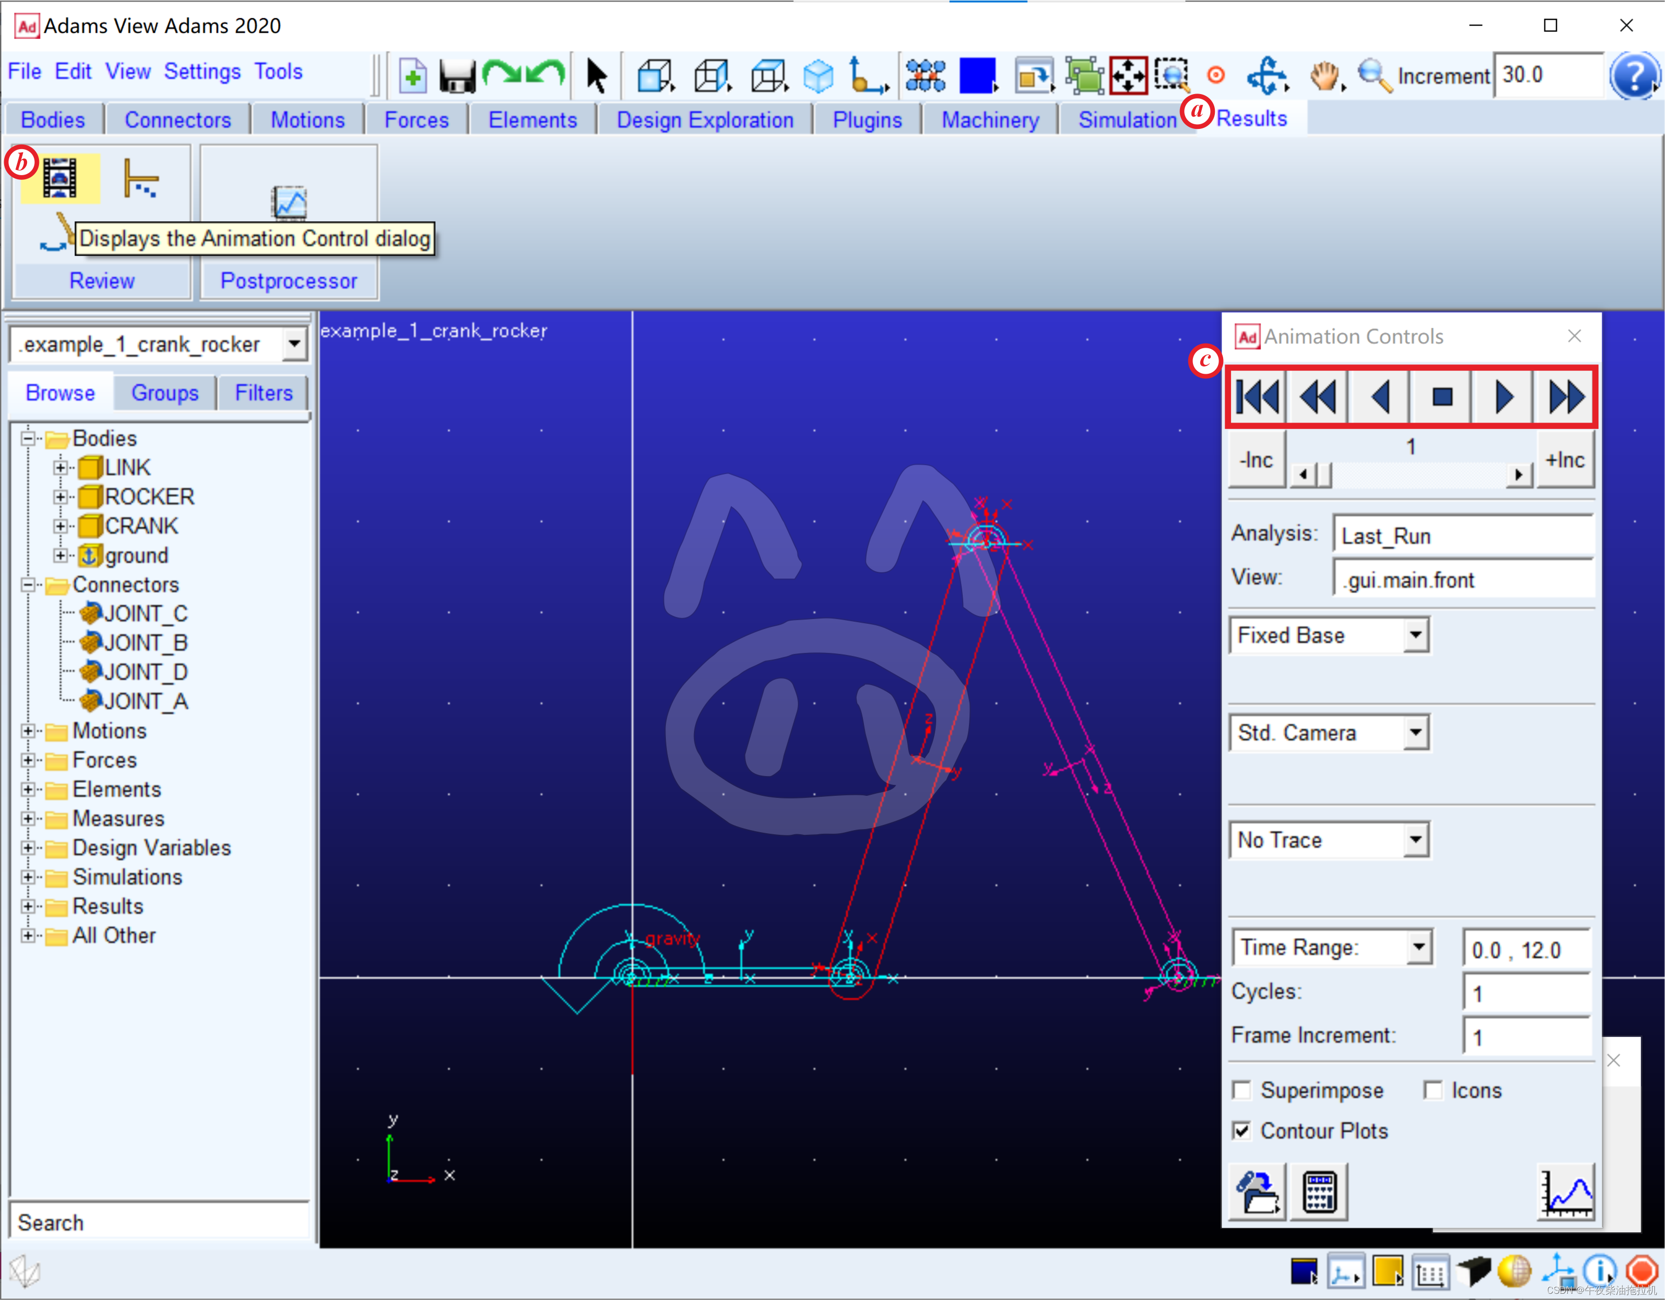The height and width of the screenshot is (1300, 1665).
Task: Toggle the Icons checkbox
Action: point(1433,1091)
